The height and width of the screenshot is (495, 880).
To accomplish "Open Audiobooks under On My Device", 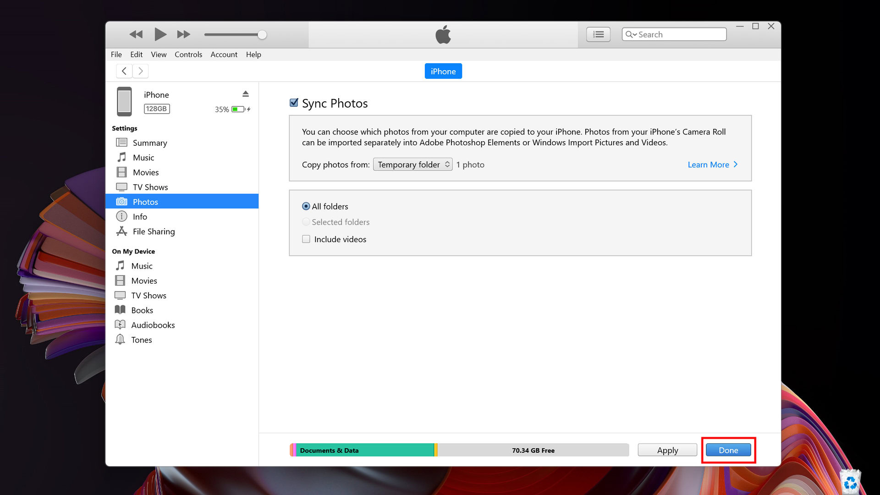I will (x=153, y=325).
